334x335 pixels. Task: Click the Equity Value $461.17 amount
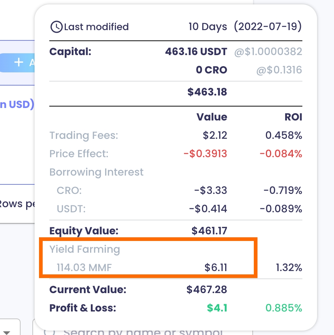[209, 231]
